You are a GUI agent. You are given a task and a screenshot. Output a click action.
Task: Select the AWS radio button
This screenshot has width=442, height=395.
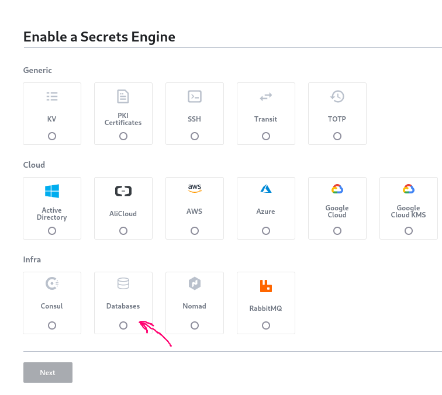pos(195,231)
